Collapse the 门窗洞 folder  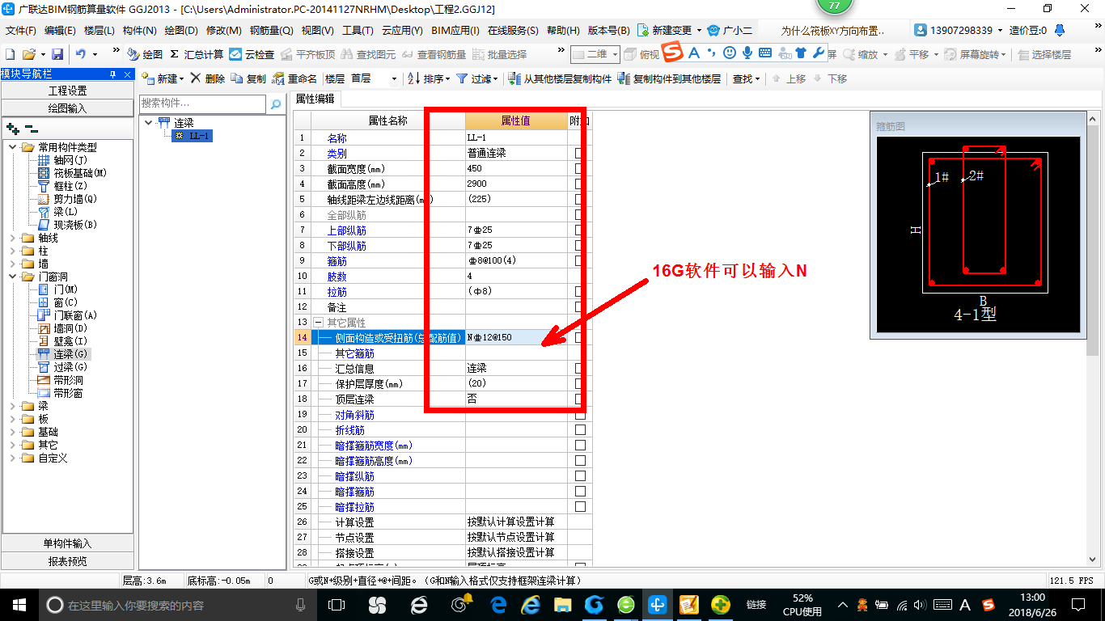click(x=13, y=277)
